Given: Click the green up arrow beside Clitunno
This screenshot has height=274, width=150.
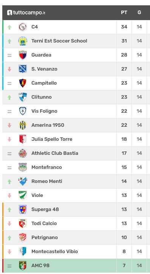Looking at the screenshot, I should click(9, 97).
